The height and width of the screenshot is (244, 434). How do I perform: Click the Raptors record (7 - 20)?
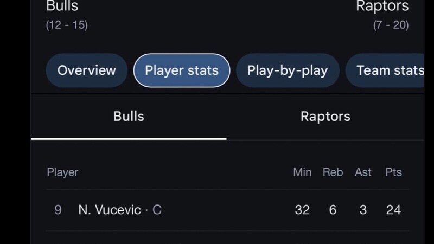(x=391, y=25)
